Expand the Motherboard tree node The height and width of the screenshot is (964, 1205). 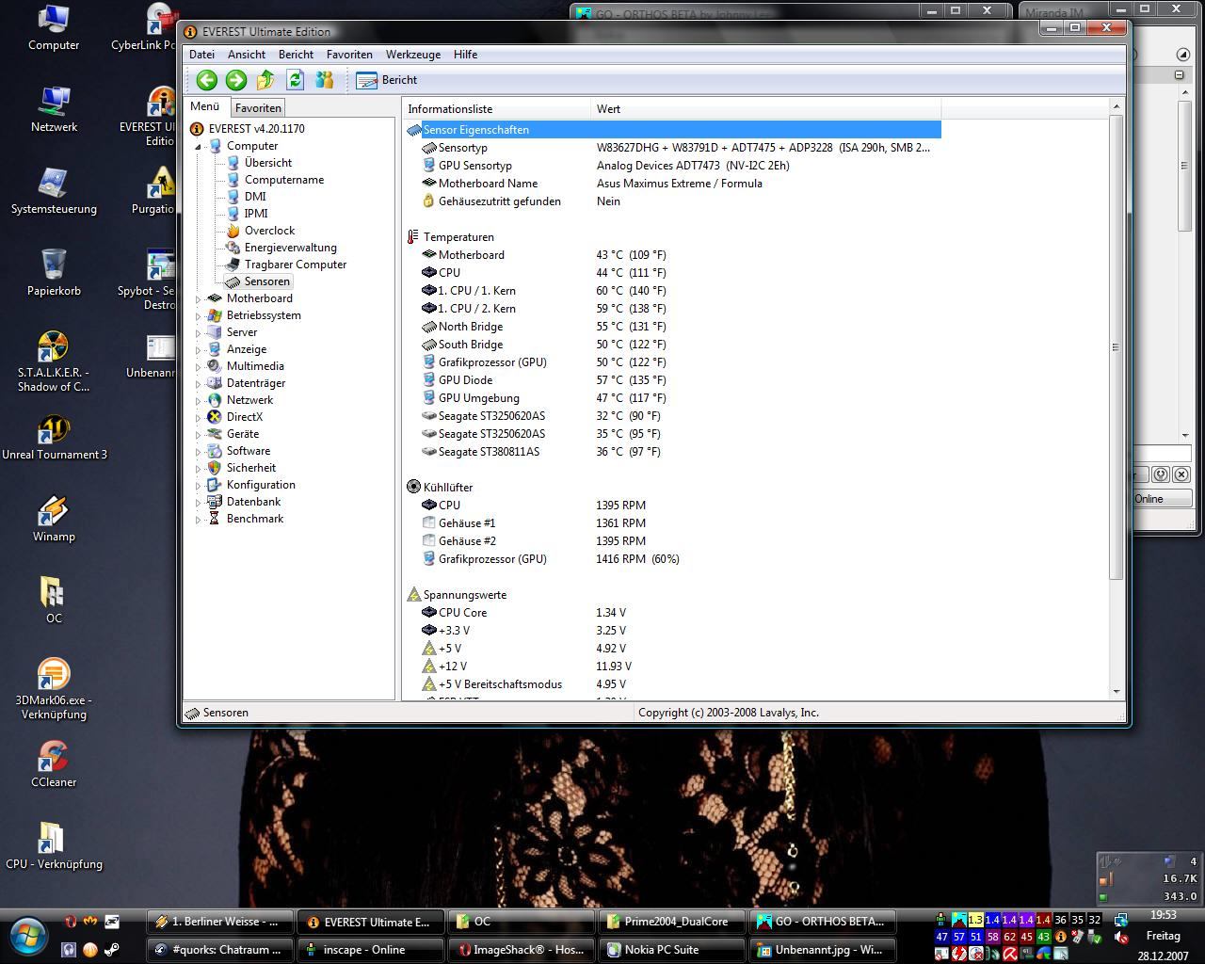coord(198,299)
